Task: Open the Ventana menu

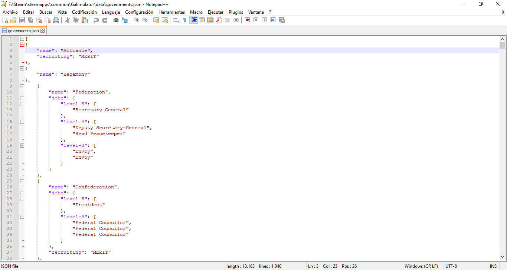Action: pyautogui.click(x=256, y=12)
